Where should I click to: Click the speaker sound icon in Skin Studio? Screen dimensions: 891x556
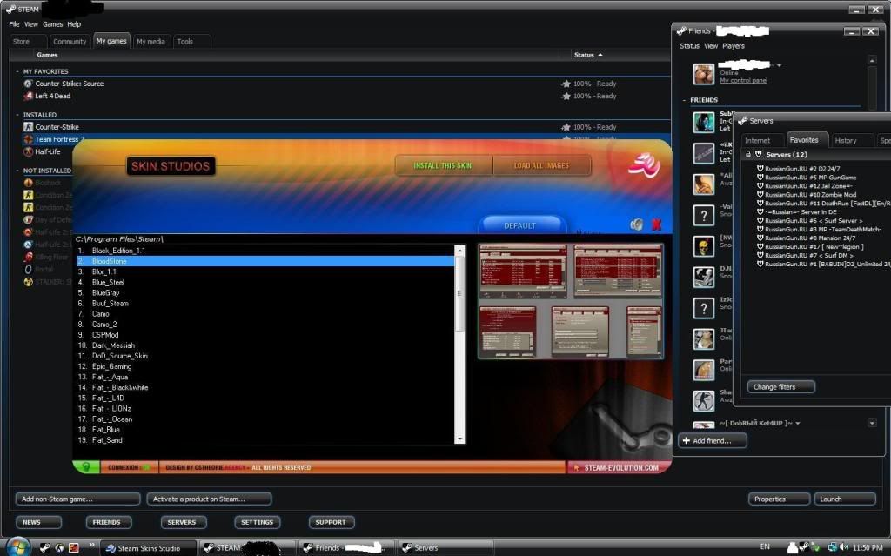(x=637, y=224)
